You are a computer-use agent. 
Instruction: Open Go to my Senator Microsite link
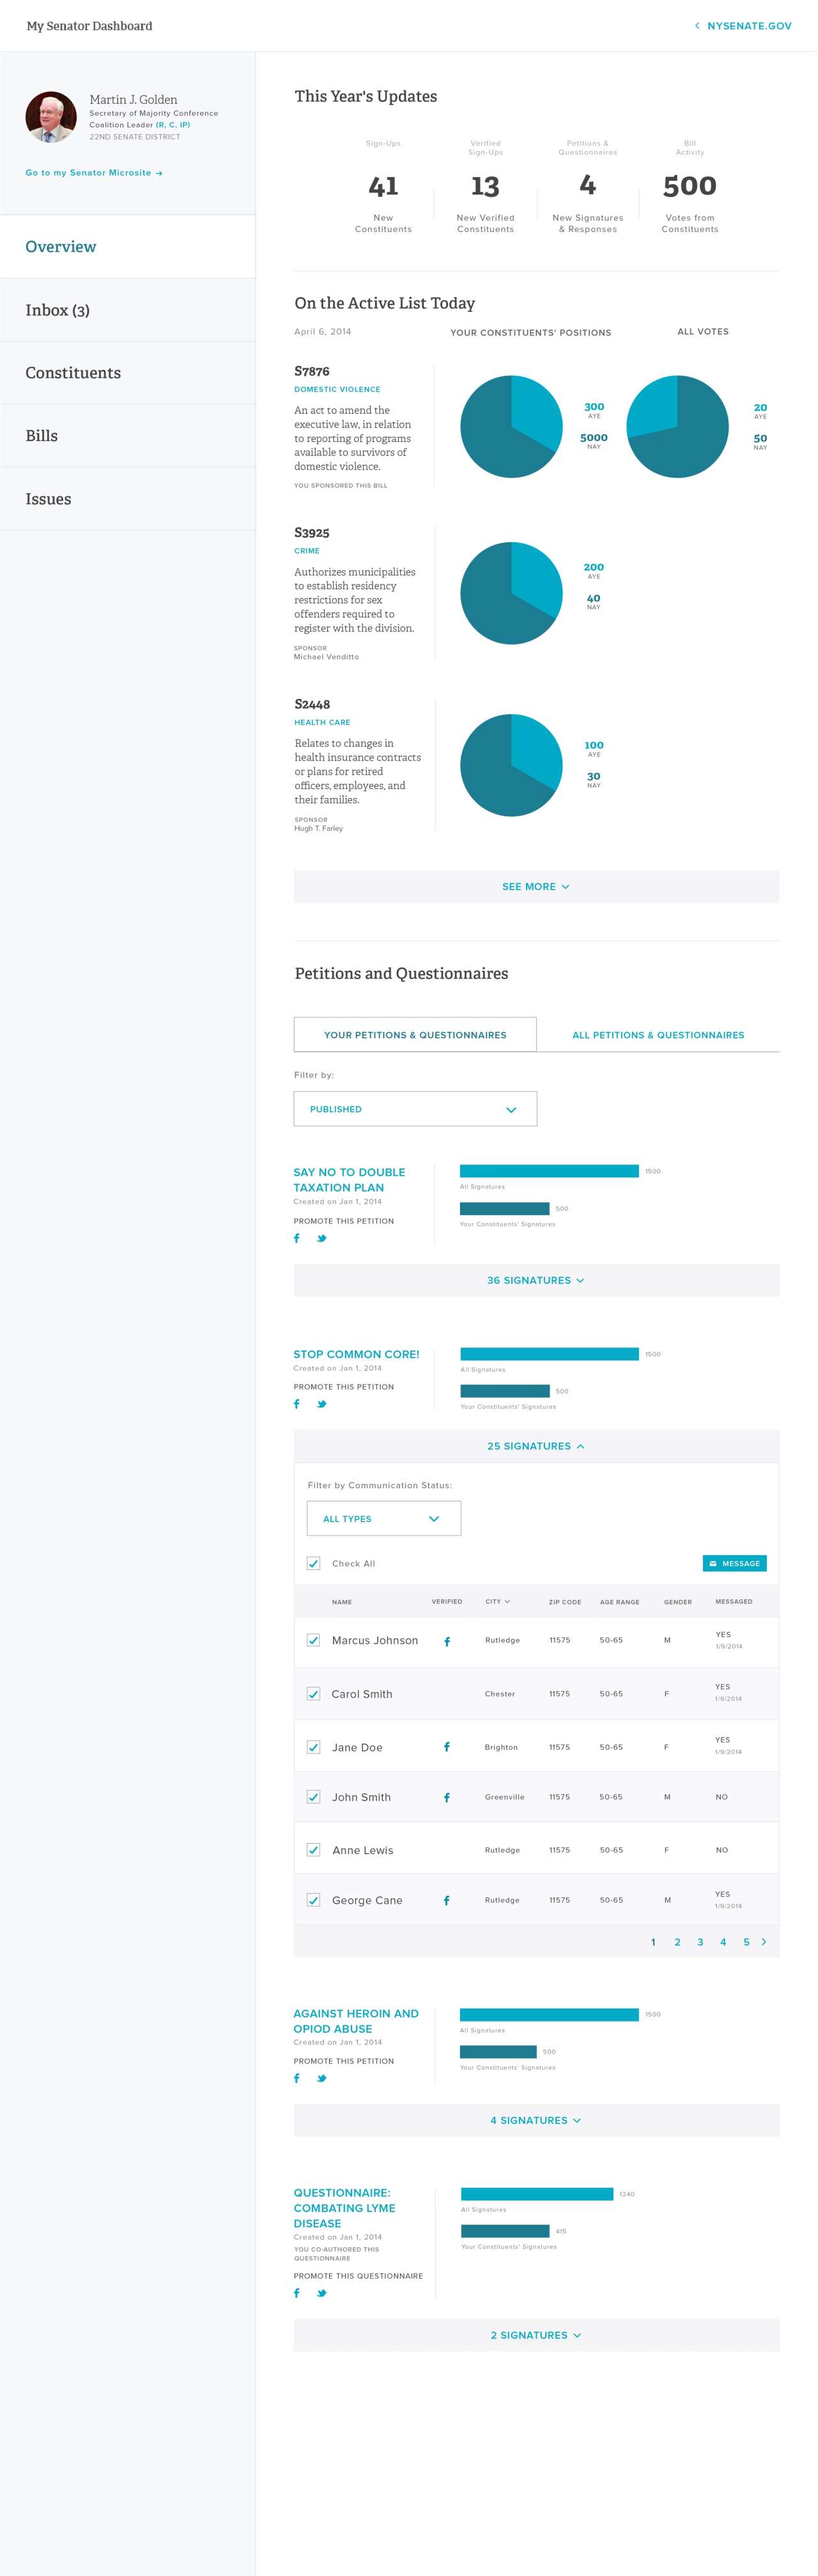tap(94, 173)
